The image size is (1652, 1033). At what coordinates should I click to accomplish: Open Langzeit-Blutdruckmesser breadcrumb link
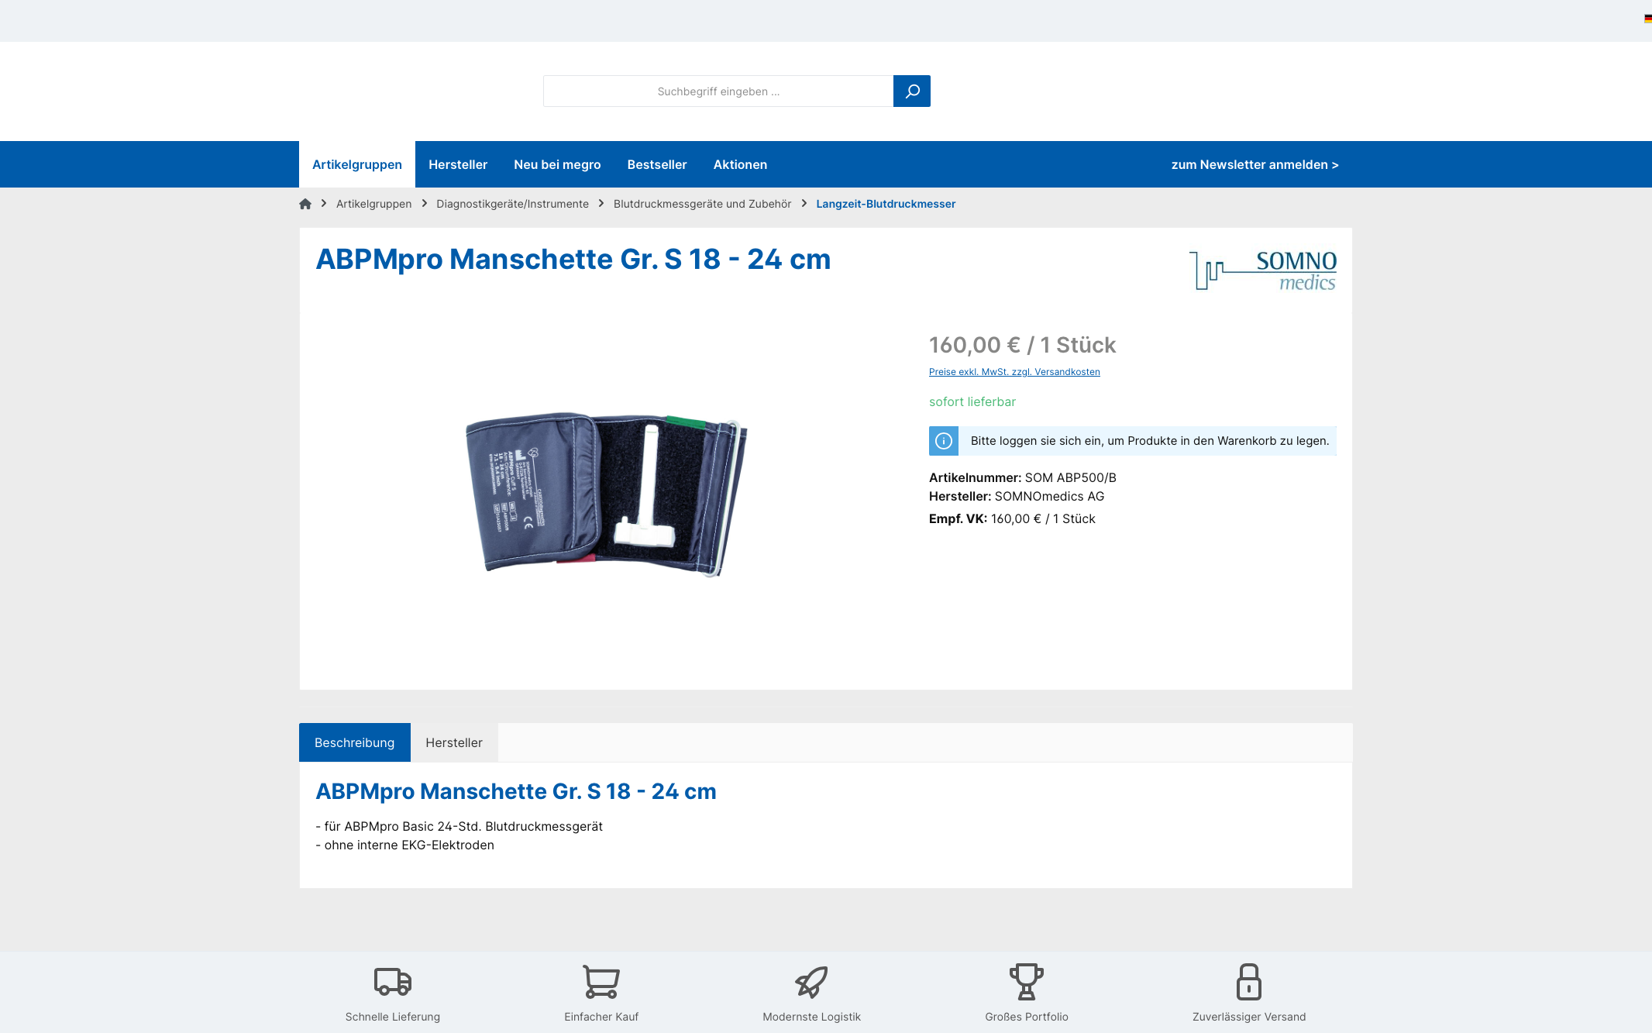(x=886, y=204)
